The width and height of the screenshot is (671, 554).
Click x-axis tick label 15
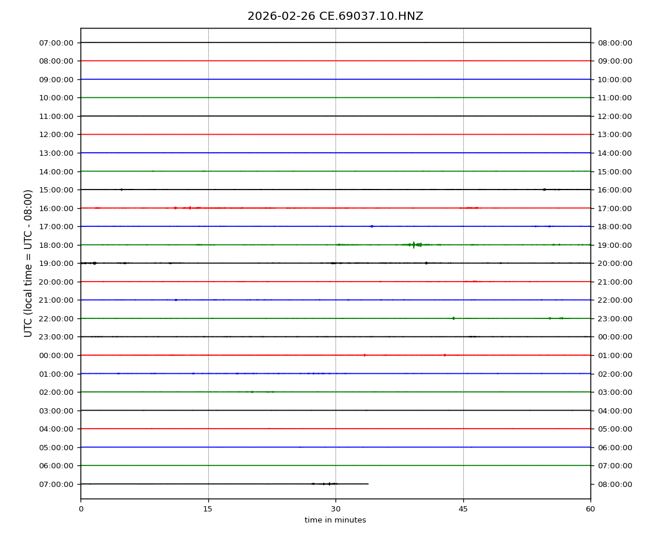(208, 509)
